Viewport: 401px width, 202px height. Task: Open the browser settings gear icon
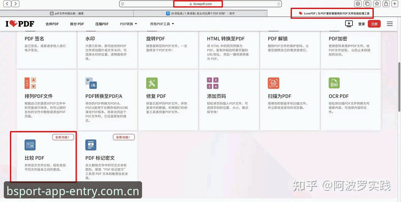(358, 4)
